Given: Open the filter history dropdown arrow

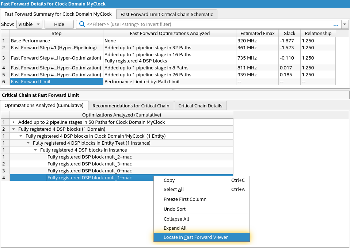Looking at the screenshot, I should [x=345, y=24].
